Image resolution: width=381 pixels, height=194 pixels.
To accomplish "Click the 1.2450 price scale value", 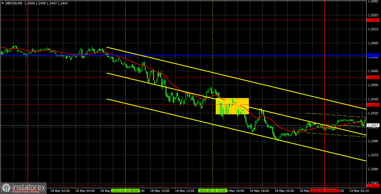I will 373,85.
